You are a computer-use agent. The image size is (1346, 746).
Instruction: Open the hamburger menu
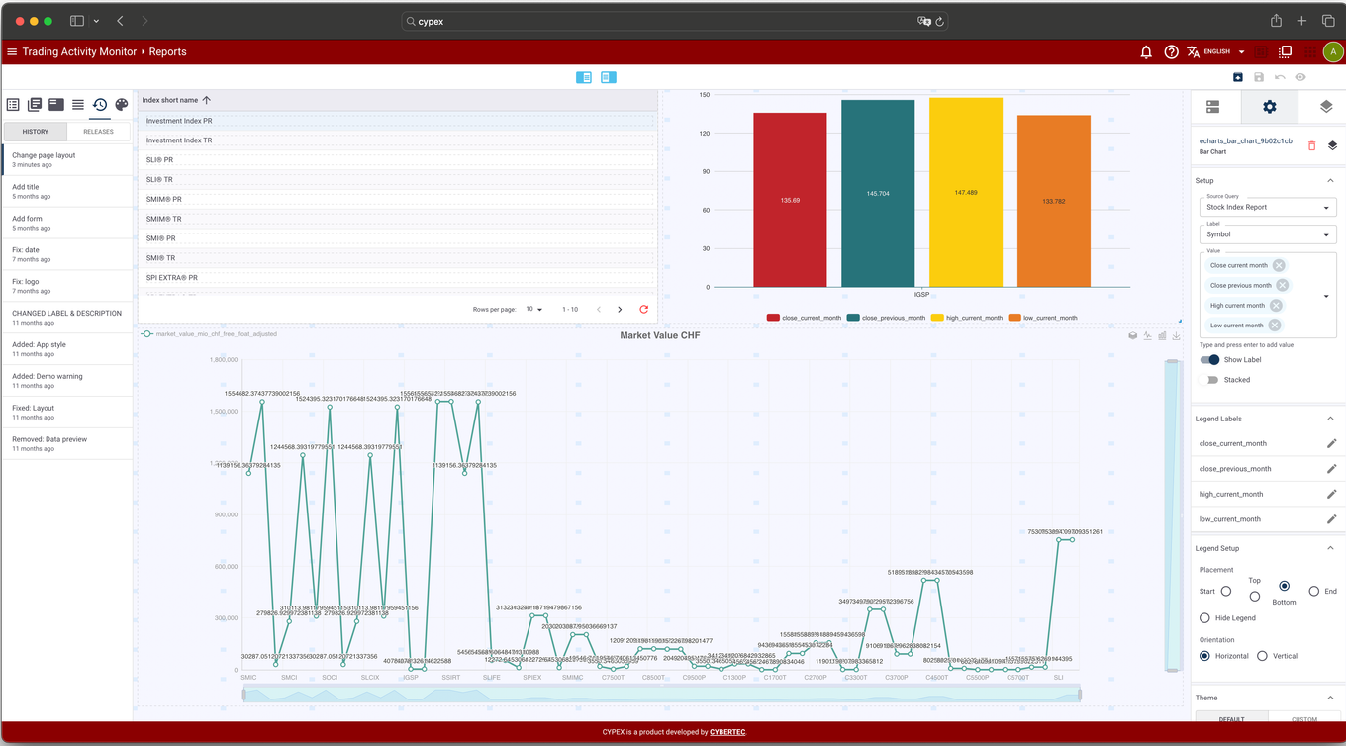[12, 52]
